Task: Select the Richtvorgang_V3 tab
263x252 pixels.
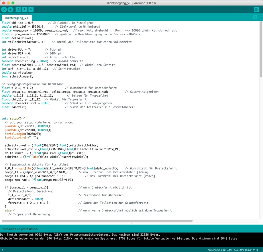Action: pos(17,18)
